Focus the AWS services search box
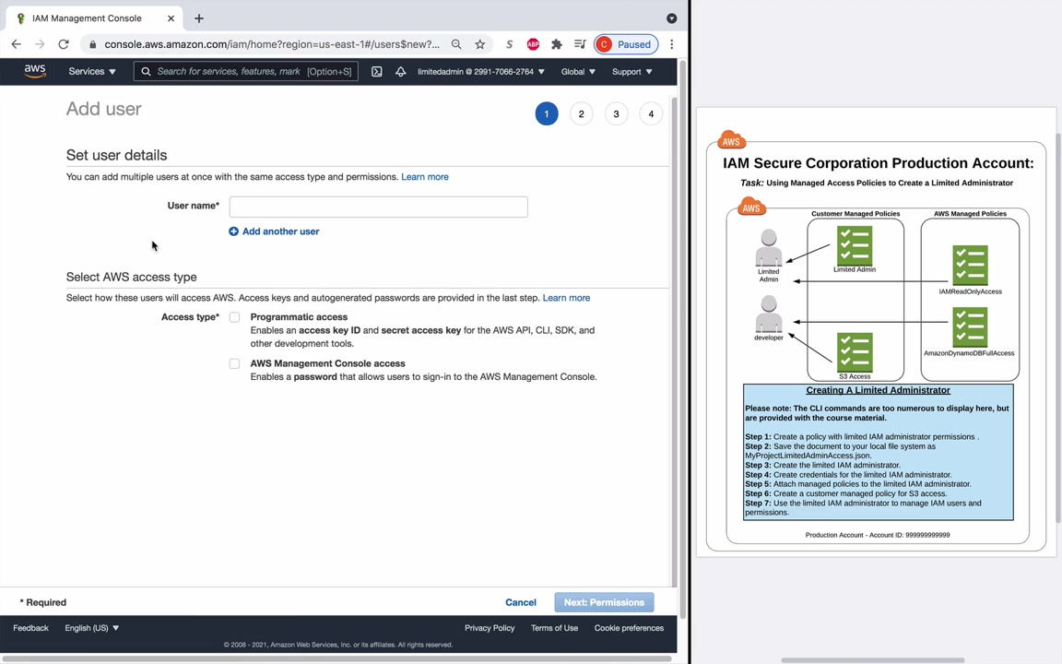The height and width of the screenshot is (664, 1062). pos(246,71)
